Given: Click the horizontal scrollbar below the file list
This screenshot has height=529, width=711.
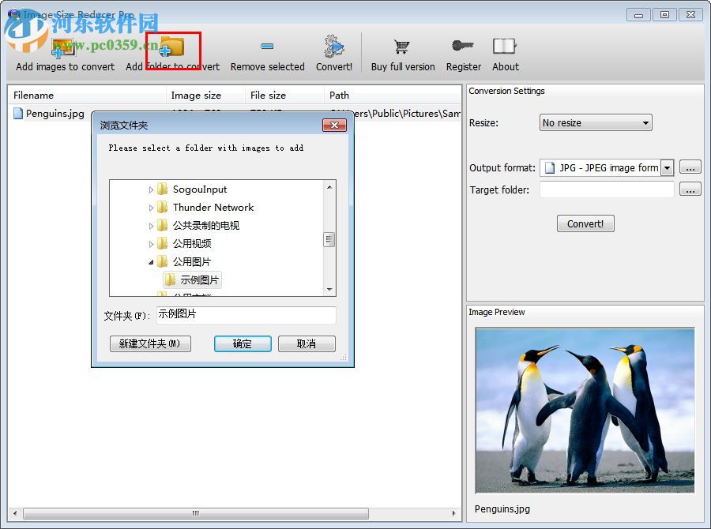Looking at the screenshot, I should click(194, 513).
